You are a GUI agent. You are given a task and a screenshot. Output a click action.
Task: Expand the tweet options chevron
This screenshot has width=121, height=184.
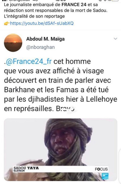pyautogui.click(x=115, y=39)
